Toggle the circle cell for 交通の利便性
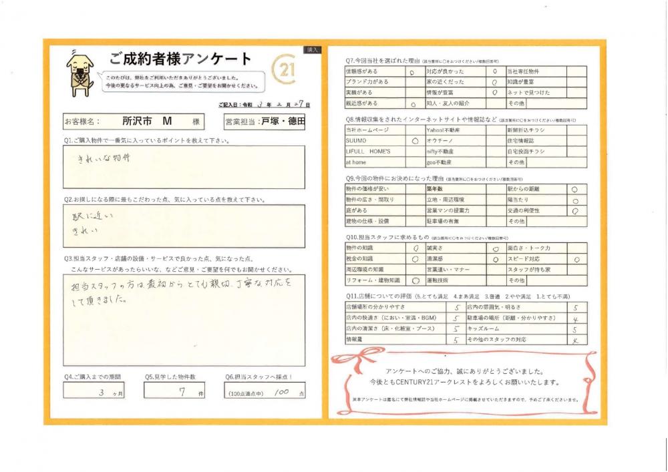The image size is (668, 472). pyautogui.click(x=577, y=211)
